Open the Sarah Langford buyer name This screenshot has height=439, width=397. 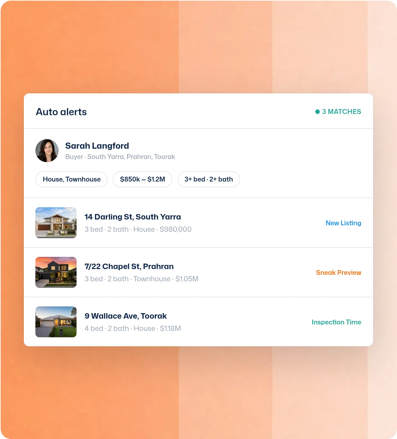coord(97,146)
